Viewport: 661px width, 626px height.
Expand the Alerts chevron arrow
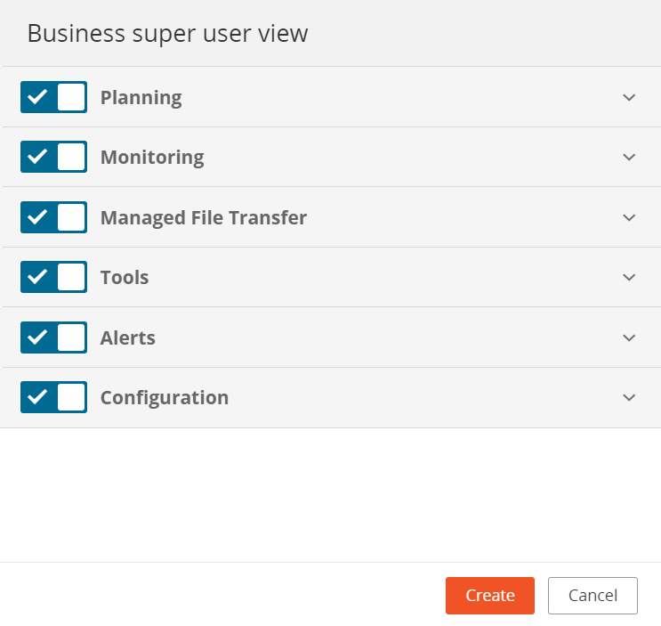tap(629, 337)
